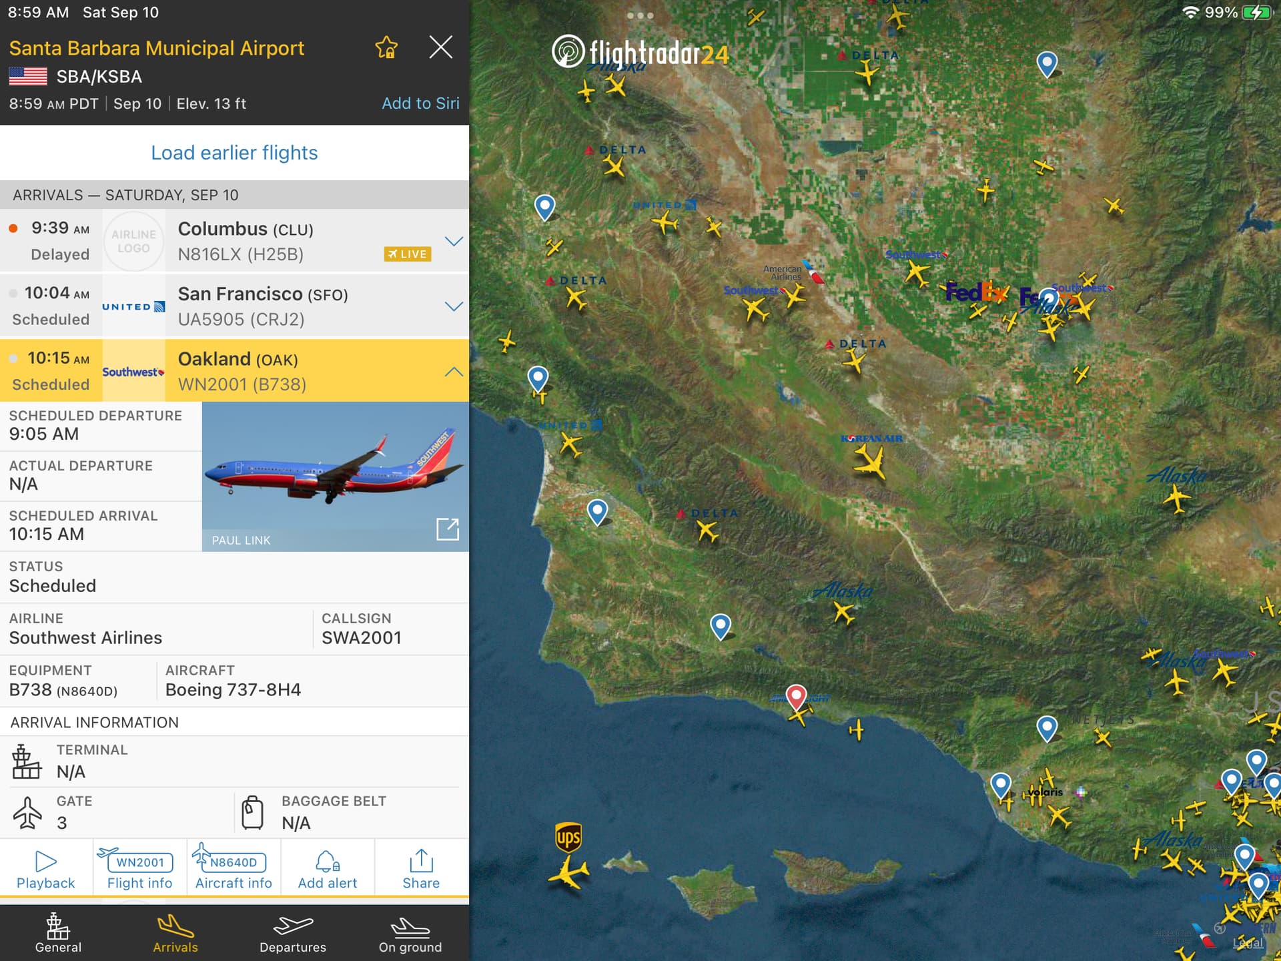Switch to the General tab
Viewport: 1281px width, 961px height.
[x=58, y=933]
